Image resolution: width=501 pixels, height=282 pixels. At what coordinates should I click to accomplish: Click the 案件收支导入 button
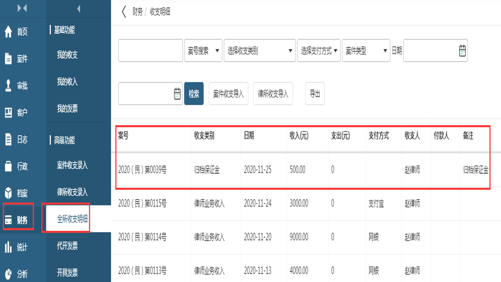(228, 94)
